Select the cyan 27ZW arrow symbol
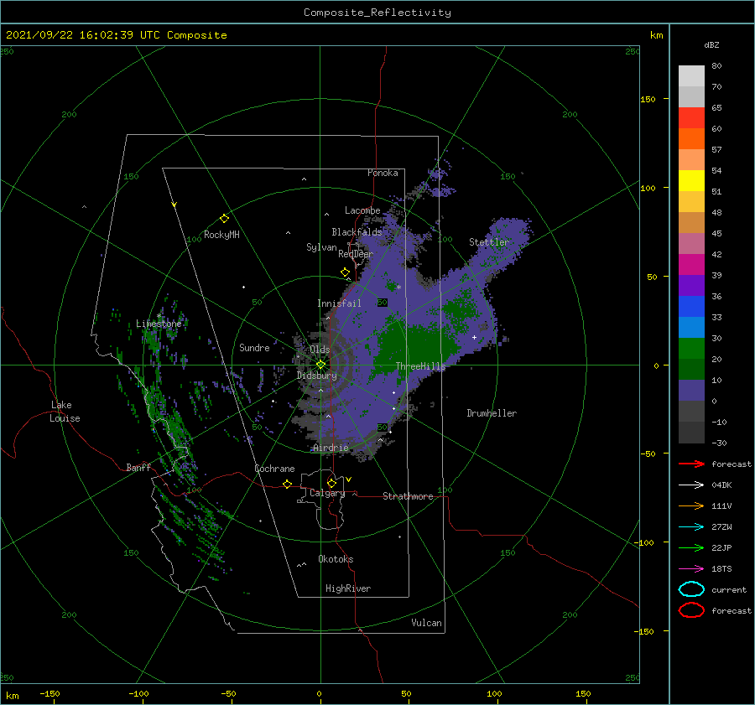Screen dimensions: 755x705 (691, 527)
